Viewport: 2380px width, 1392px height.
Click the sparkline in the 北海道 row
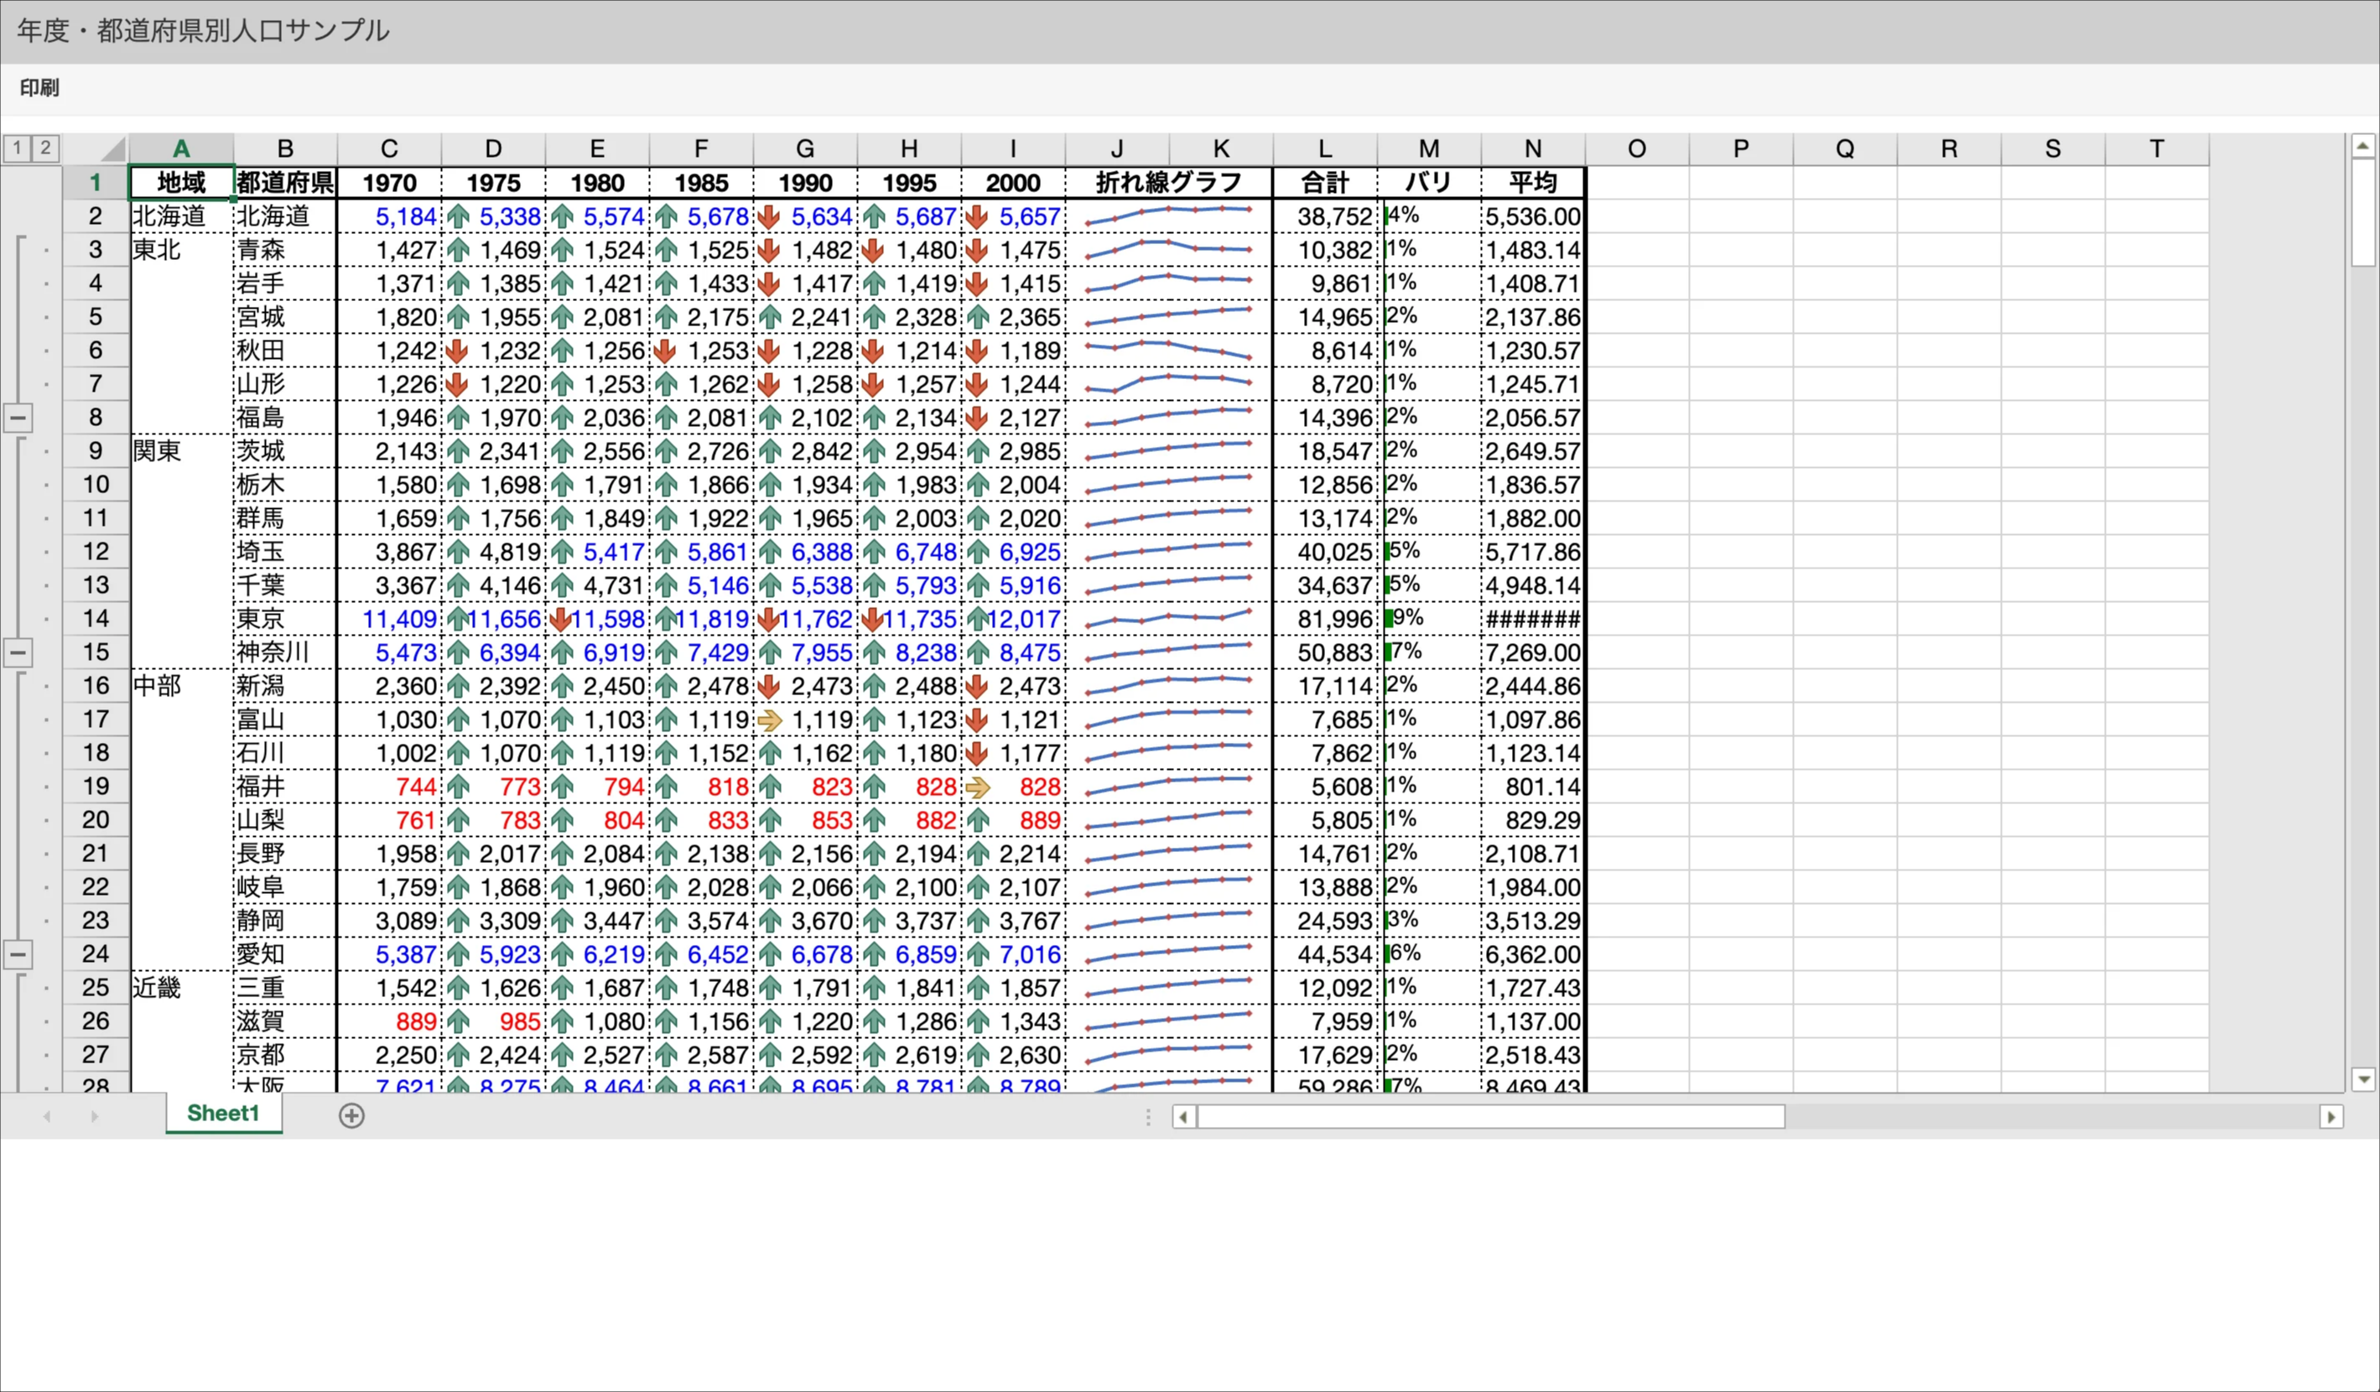tap(1168, 216)
